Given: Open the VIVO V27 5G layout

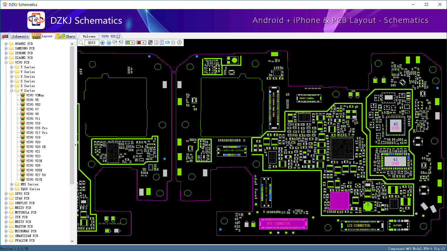Looking at the screenshot, I should [x=36, y=175].
